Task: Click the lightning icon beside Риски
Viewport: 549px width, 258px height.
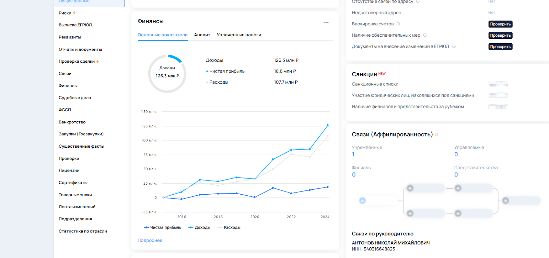Action: (74, 13)
